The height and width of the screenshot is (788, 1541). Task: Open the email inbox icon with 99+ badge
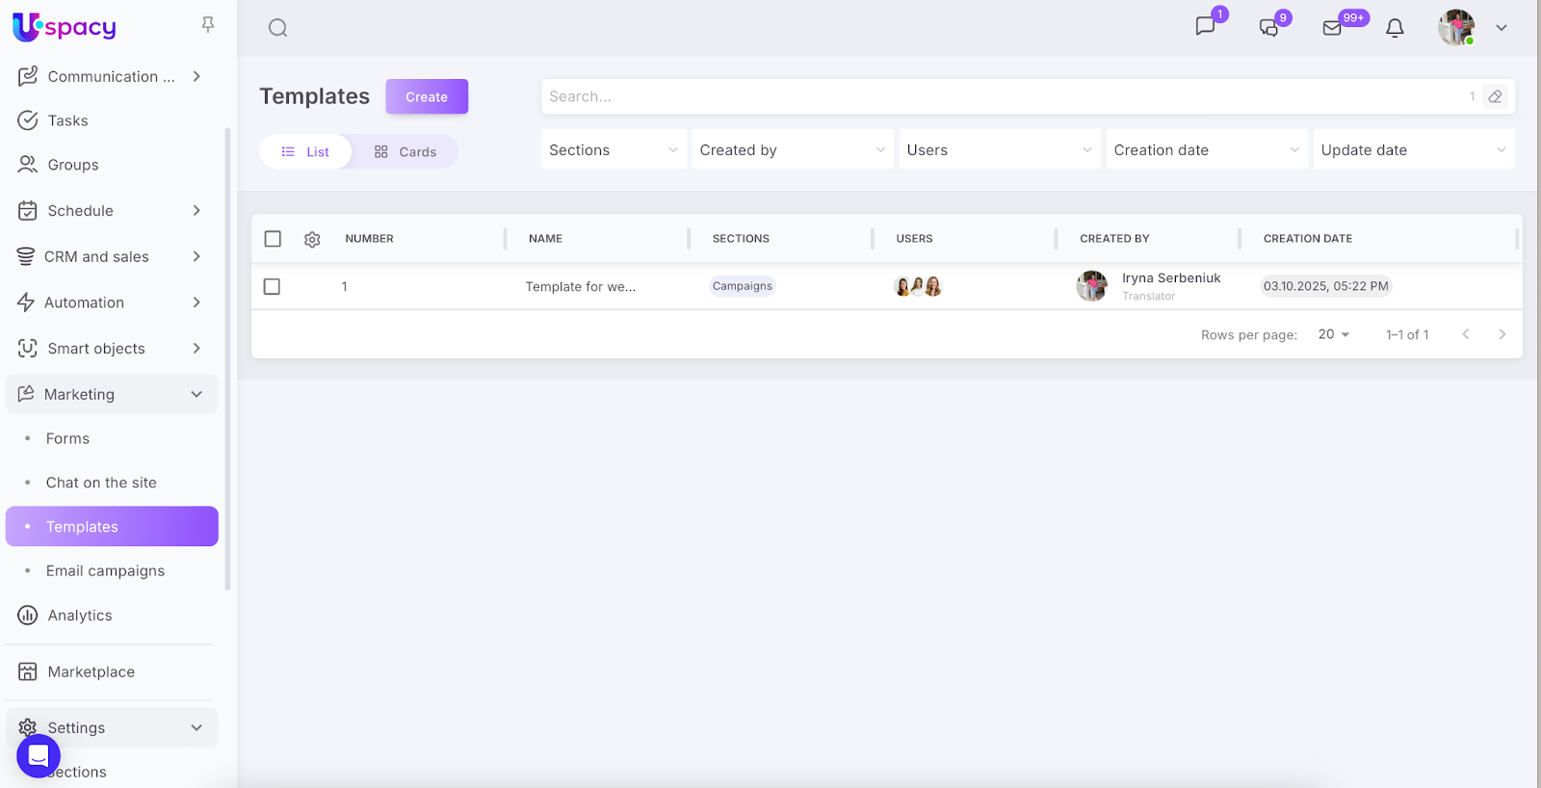(1332, 28)
